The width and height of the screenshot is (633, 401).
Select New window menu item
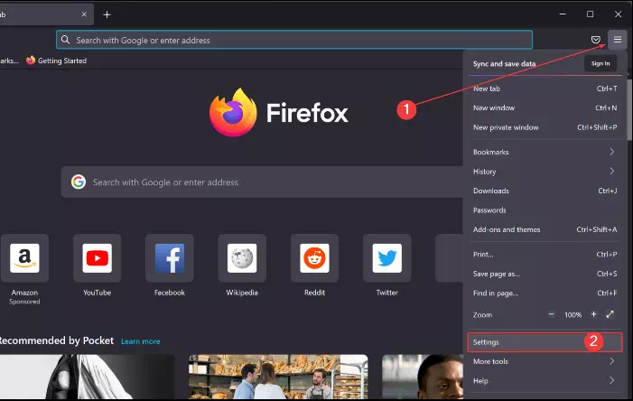pyautogui.click(x=545, y=107)
